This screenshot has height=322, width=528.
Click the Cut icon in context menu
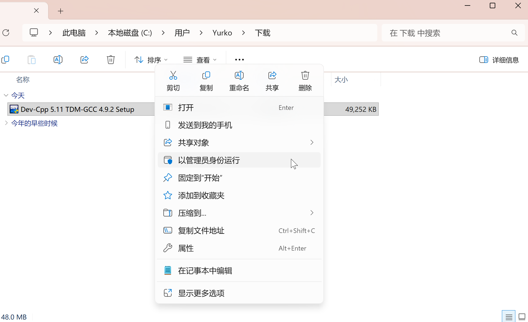tap(173, 76)
